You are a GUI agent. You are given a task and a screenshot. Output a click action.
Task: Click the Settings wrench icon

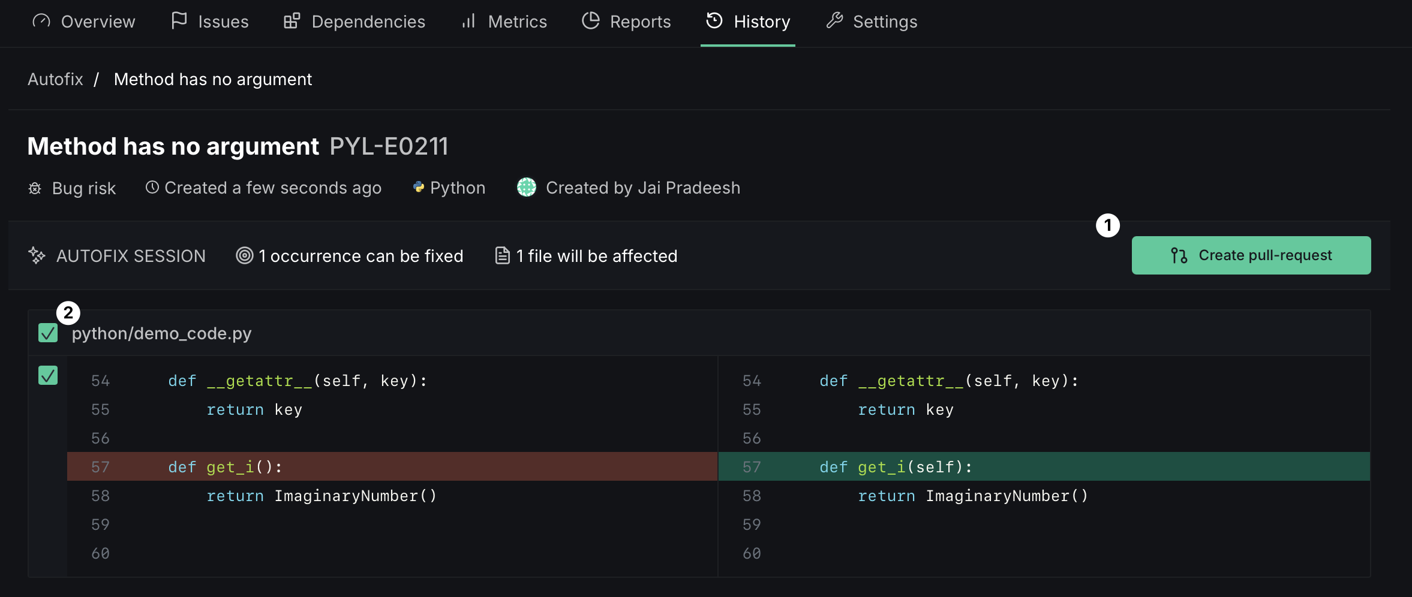pos(834,21)
